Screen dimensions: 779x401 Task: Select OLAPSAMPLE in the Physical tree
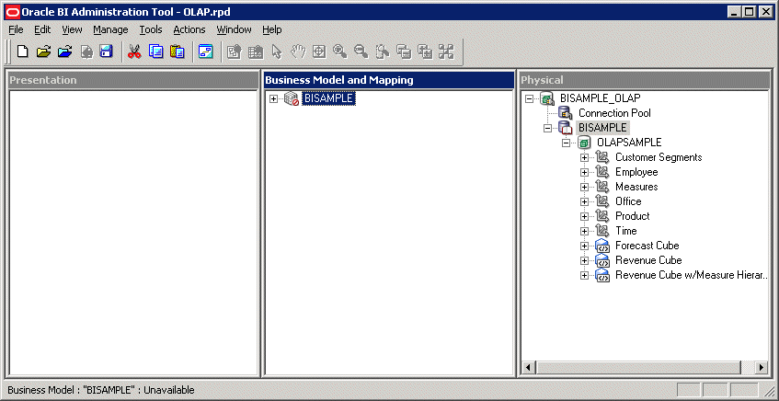[x=629, y=143]
